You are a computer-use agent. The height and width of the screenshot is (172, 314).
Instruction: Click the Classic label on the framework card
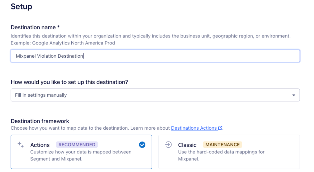click(x=187, y=145)
